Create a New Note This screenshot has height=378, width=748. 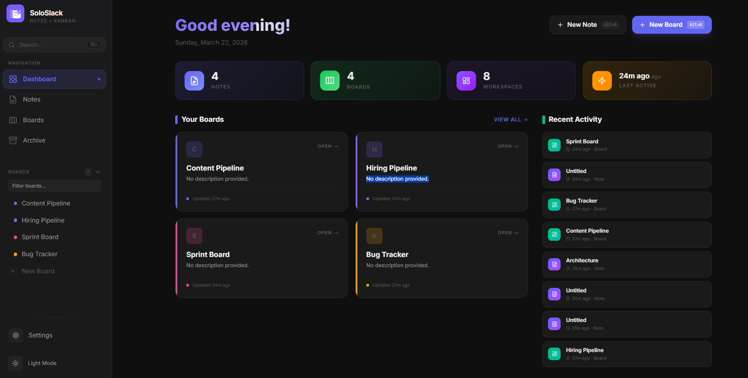(x=587, y=24)
